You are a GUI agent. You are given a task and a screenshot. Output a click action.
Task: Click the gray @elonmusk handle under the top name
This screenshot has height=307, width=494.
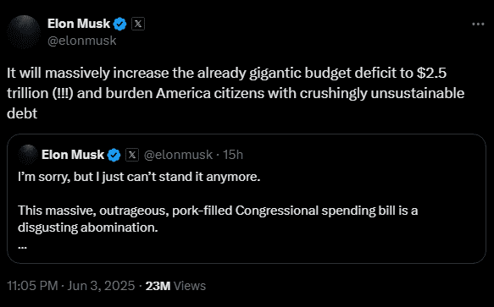coord(82,41)
